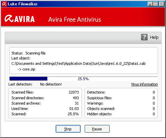Click the Hidden objects: label

(100, 114)
